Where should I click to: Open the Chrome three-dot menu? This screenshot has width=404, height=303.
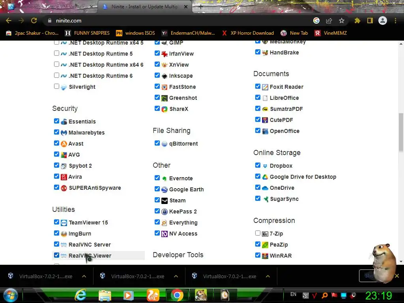click(x=395, y=21)
